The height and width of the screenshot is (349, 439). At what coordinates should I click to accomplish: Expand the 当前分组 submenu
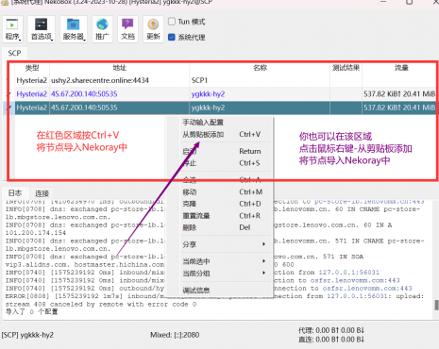click(225, 274)
